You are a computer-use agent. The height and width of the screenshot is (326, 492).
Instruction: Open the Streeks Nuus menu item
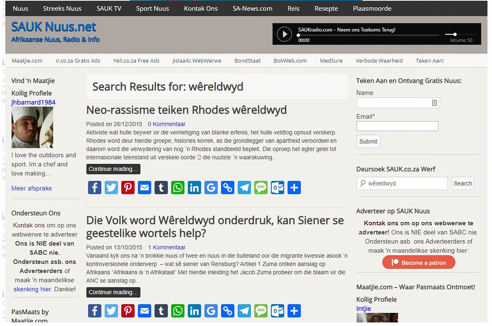point(62,8)
